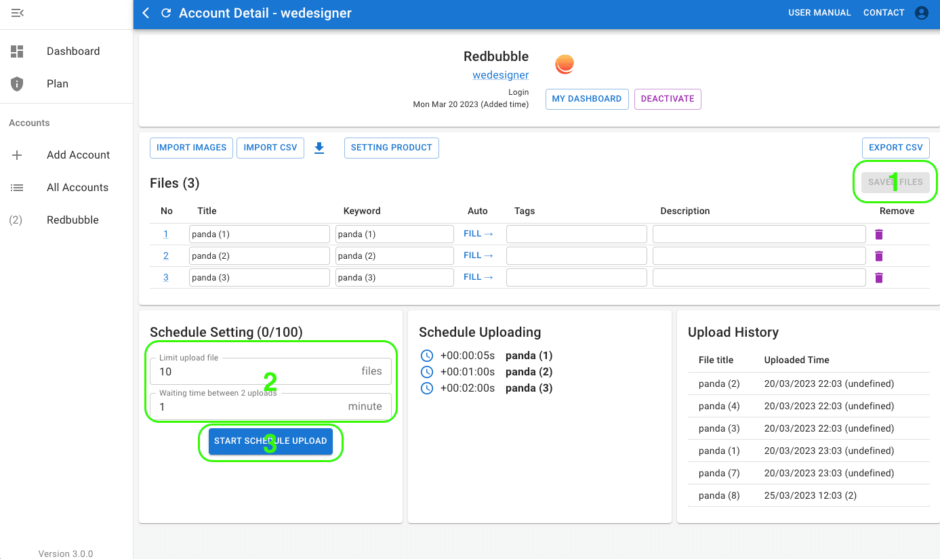Collapse the sidebar using the hamburger icon

click(x=18, y=12)
